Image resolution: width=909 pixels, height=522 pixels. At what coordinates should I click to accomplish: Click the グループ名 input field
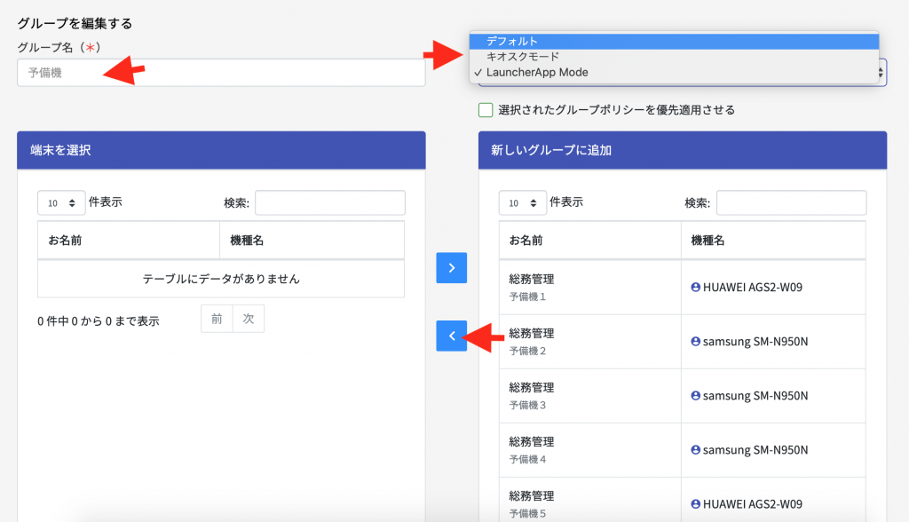point(221,73)
